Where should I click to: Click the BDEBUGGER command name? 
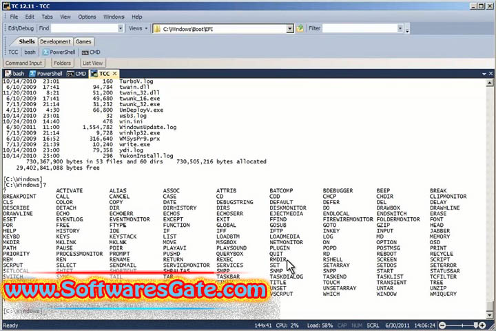click(x=338, y=191)
